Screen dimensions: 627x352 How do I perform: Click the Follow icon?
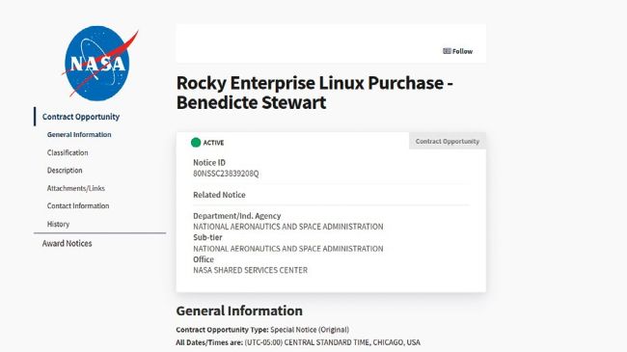click(447, 51)
